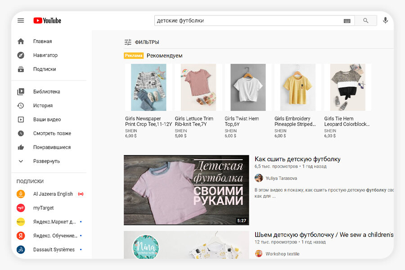
Task: Open Girls Embroidery Pineapple Striped product
Action: click(x=297, y=87)
